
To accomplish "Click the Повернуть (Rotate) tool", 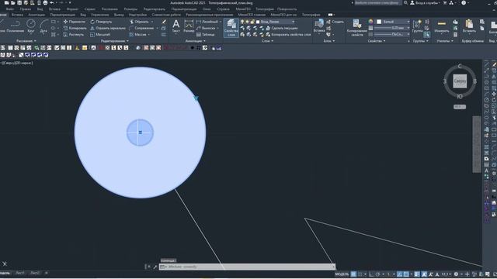I will click(101, 22).
